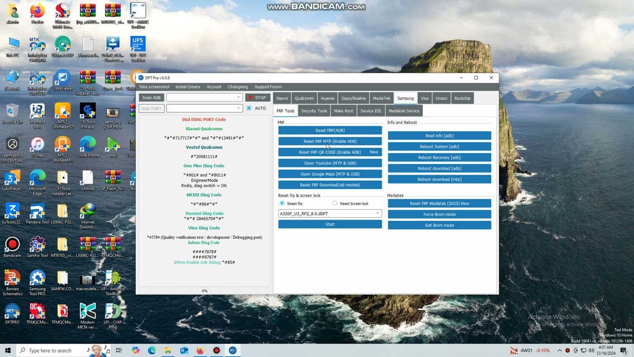Open InfinityBox CM2MTK desktop icon
Screen dimensions: 634x357
tap(37, 50)
